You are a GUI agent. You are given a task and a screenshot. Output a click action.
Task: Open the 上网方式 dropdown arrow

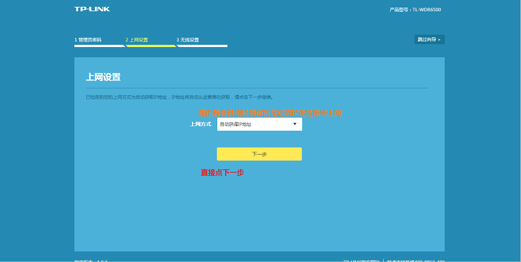(294, 124)
